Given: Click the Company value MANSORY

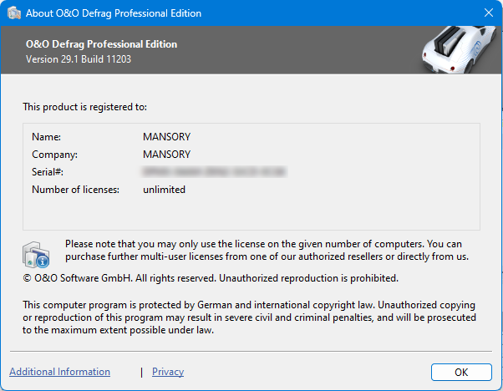Looking at the screenshot, I should click(x=166, y=154).
